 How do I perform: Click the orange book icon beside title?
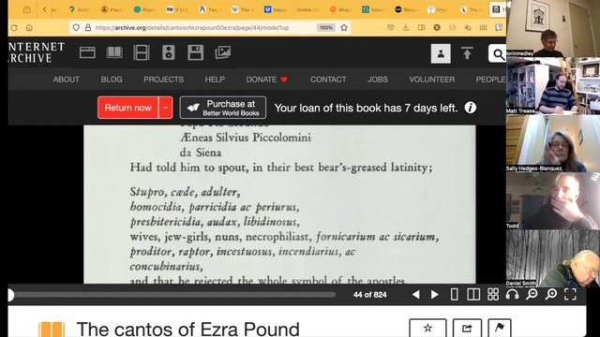coord(52,330)
